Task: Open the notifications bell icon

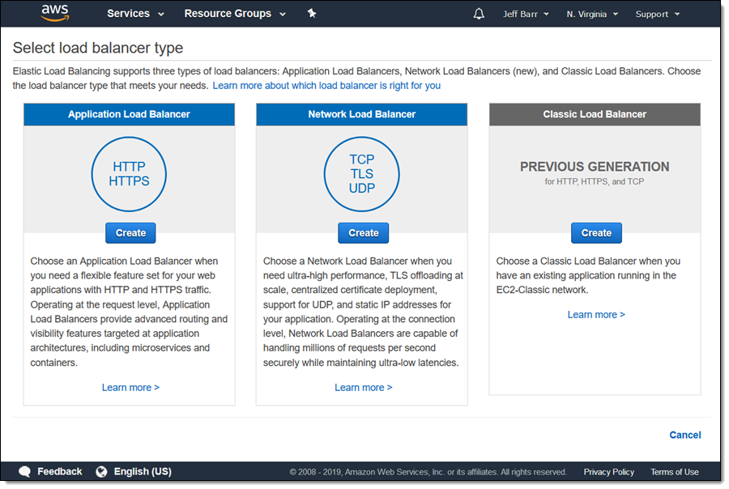Action: [479, 14]
